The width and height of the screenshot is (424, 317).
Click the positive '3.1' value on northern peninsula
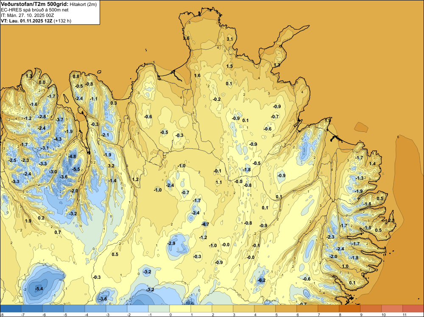coord(229,39)
